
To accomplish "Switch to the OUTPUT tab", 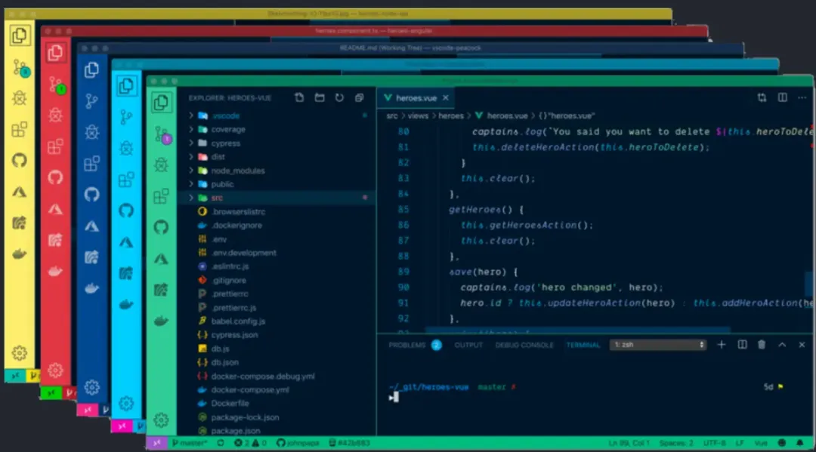I will [468, 344].
